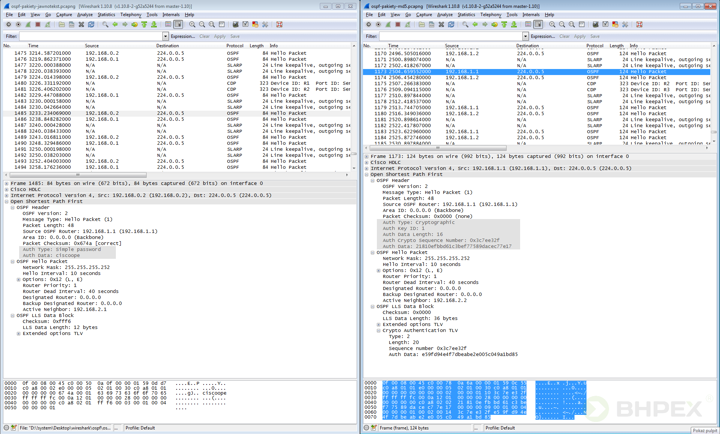Toggle Auto scroll packet list in right window
The width and height of the screenshot is (720, 434).
538,24
